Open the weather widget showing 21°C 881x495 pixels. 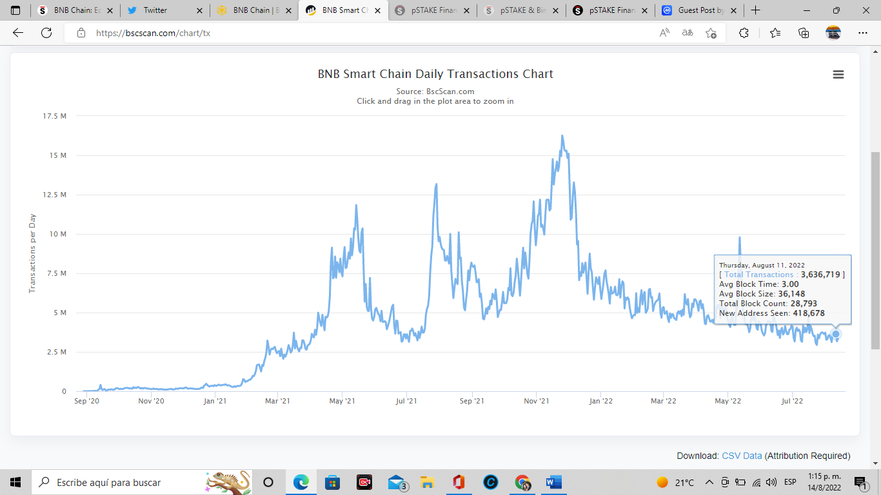click(675, 482)
